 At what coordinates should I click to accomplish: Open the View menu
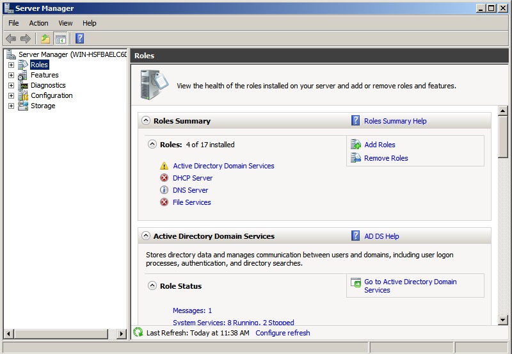pyautogui.click(x=65, y=23)
